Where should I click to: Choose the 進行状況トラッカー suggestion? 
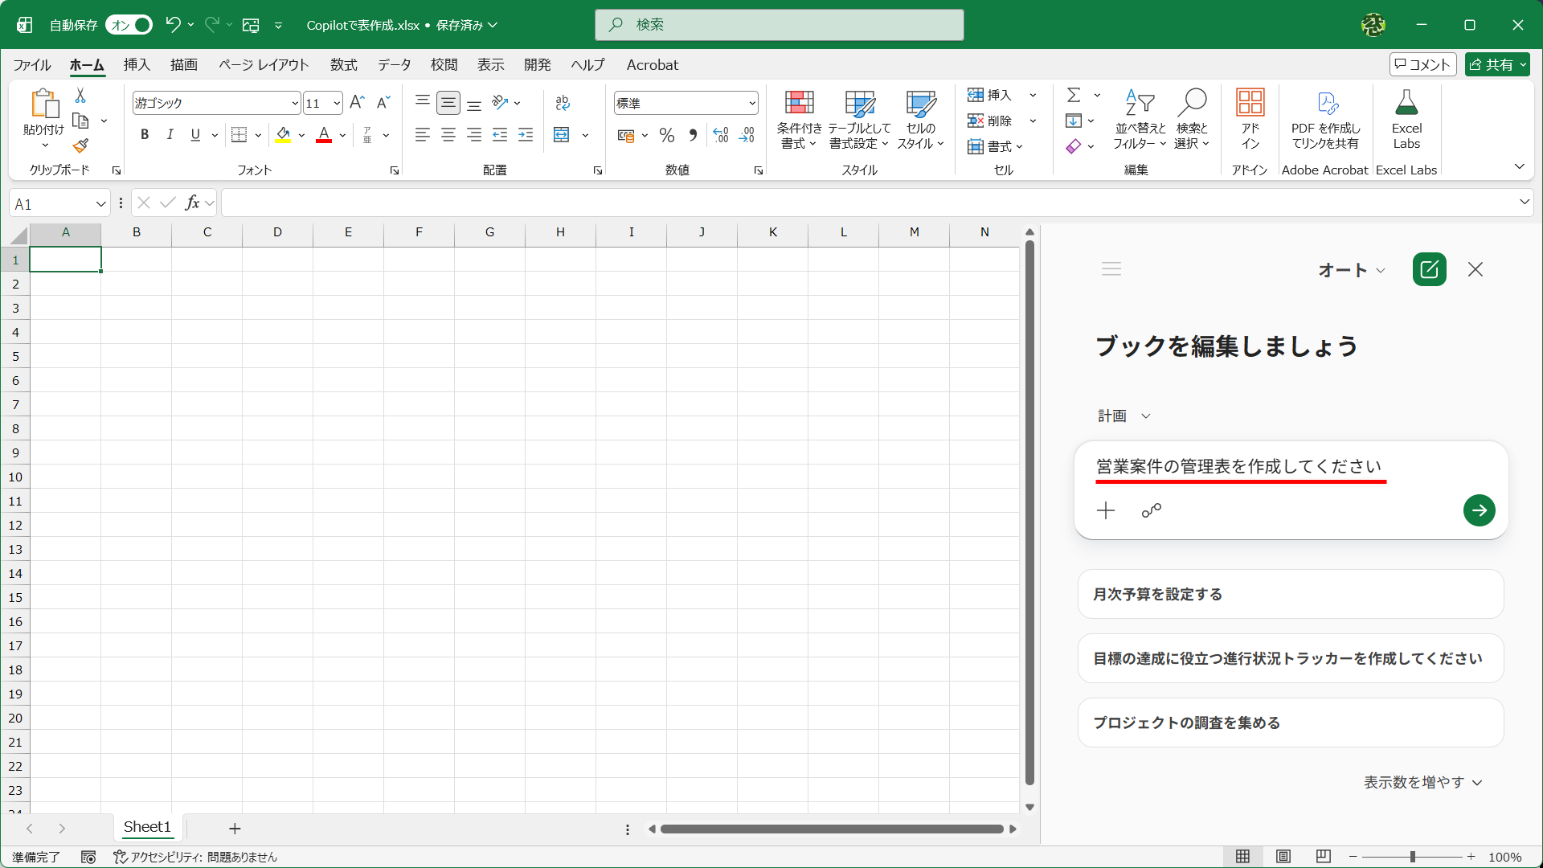[1291, 658]
